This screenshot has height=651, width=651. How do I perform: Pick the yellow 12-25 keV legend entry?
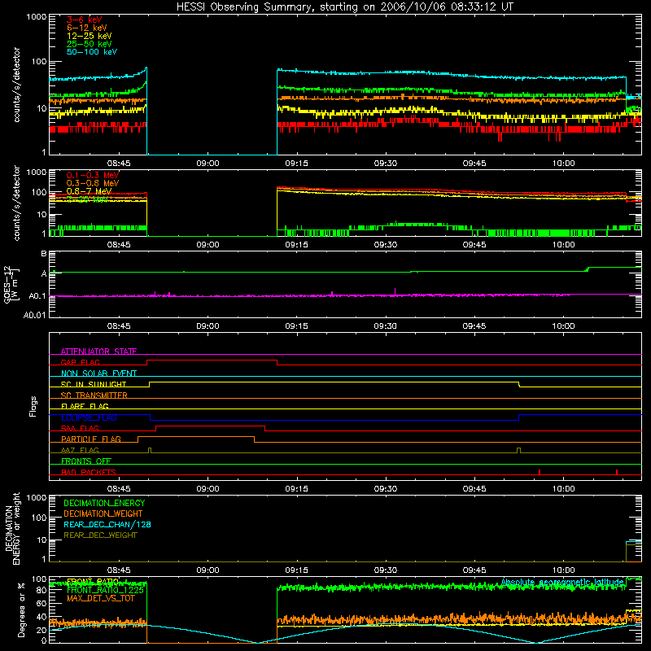pos(90,36)
